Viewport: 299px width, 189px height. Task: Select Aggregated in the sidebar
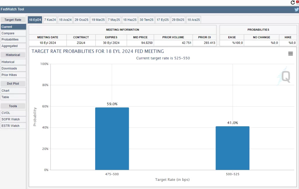[x=13, y=46]
